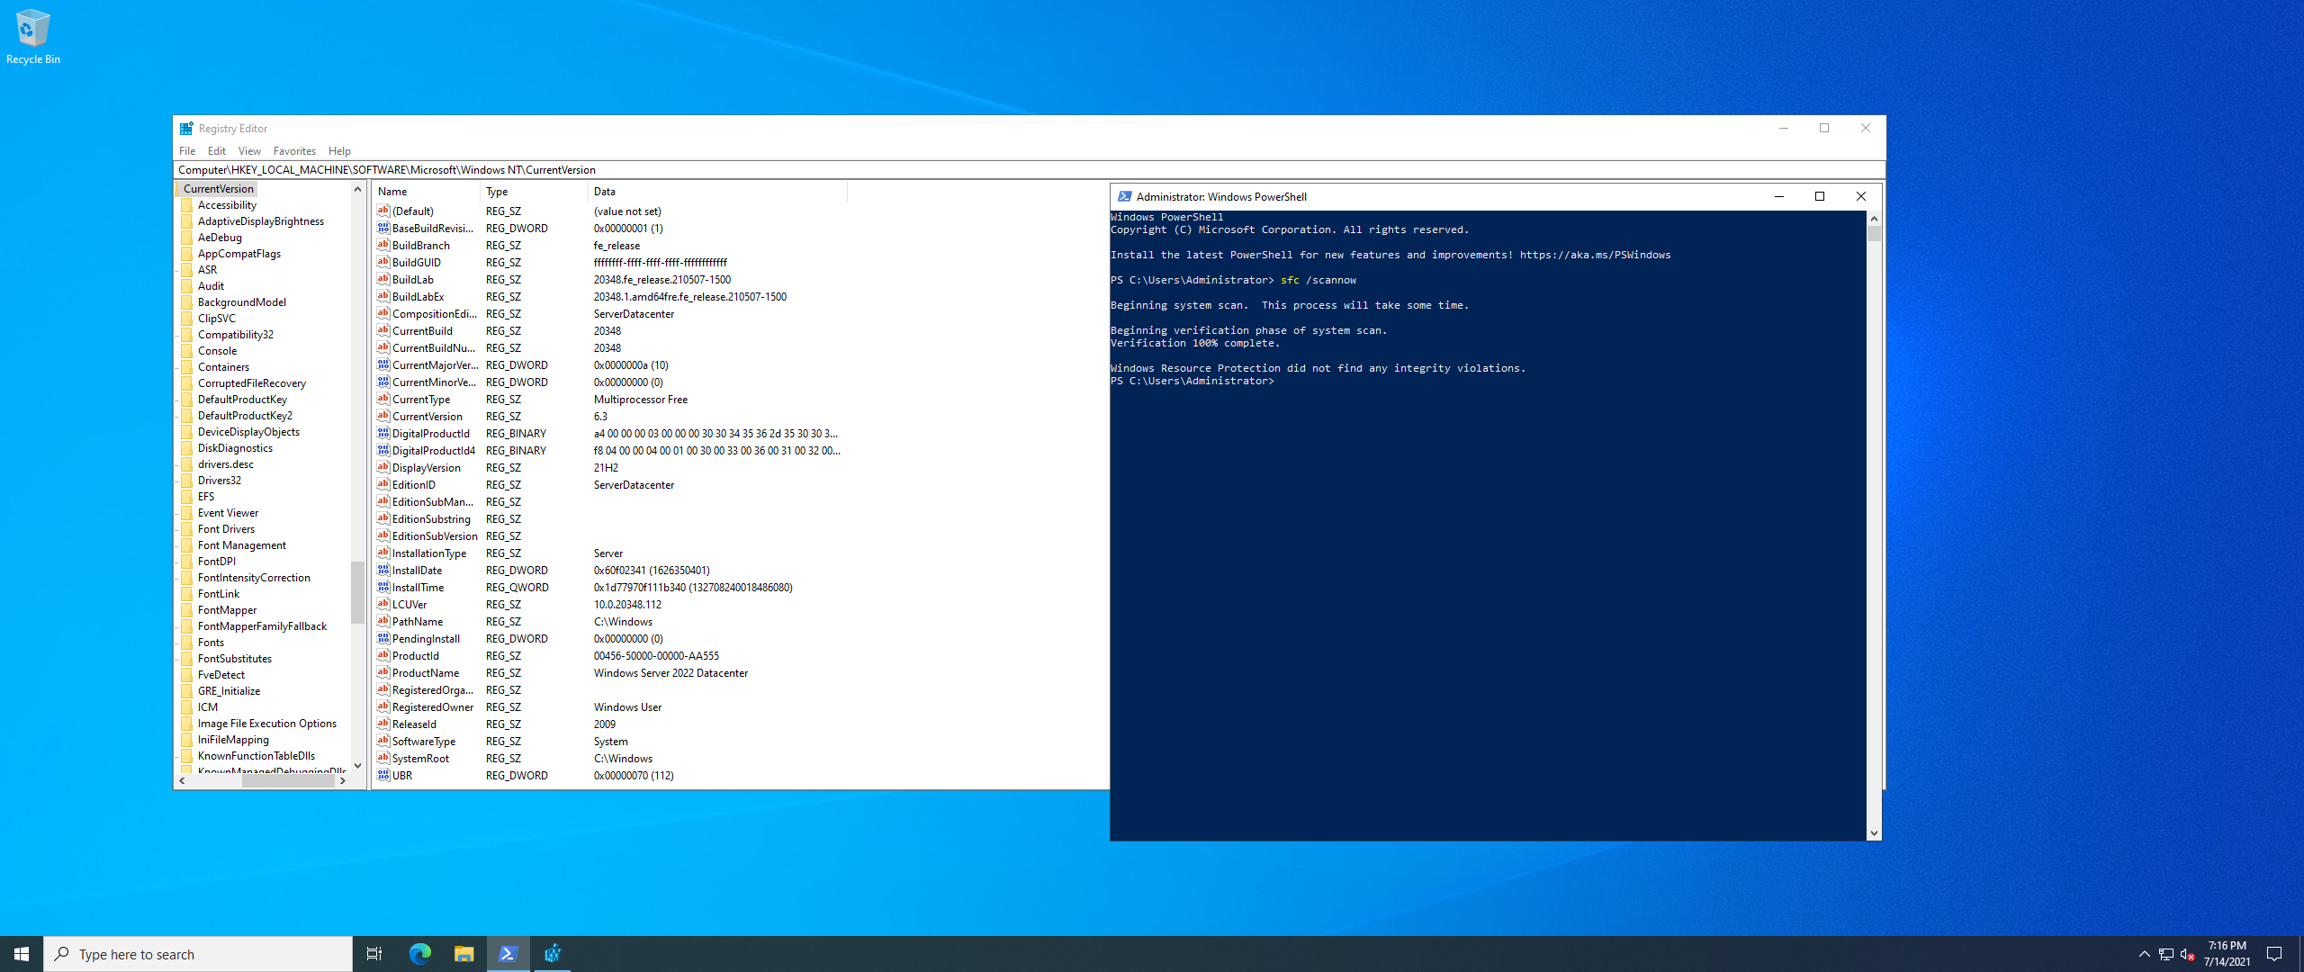Sort values by the Data column header

click(717, 192)
